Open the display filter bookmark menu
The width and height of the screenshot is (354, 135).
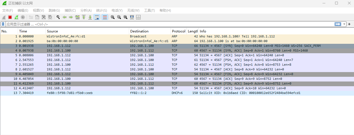[x=3, y=24]
